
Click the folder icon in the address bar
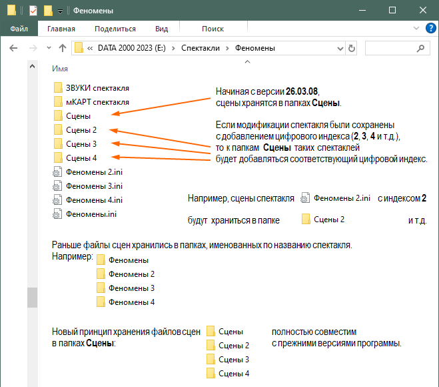point(79,47)
